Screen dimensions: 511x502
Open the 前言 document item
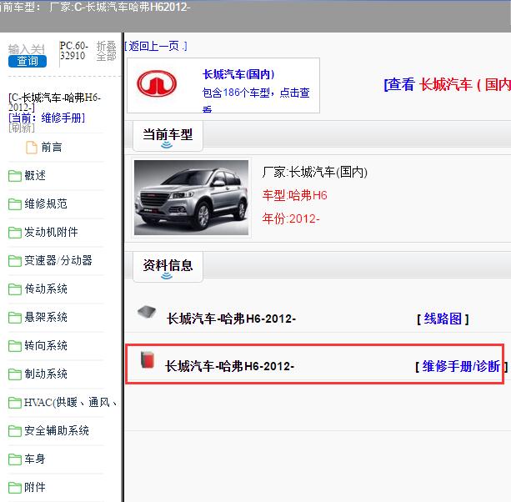tap(52, 148)
